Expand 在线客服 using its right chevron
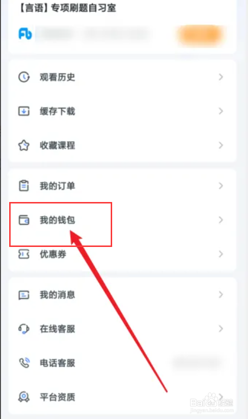This screenshot has width=248, height=419. (221, 329)
